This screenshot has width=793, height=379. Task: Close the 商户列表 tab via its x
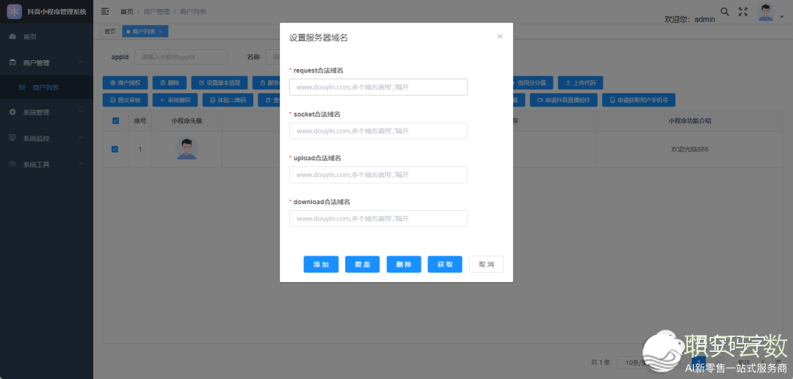click(160, 32)
